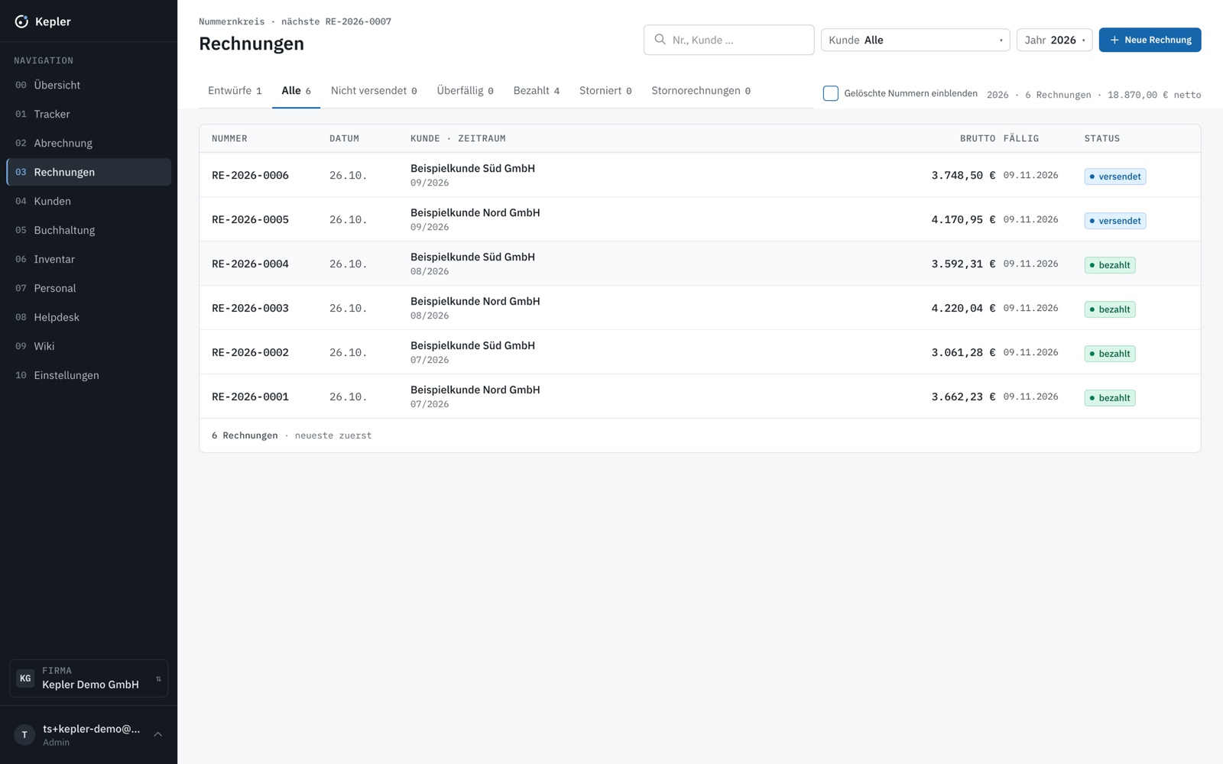Open the Kepler Demo GmbH company selector

coord(89,678)
